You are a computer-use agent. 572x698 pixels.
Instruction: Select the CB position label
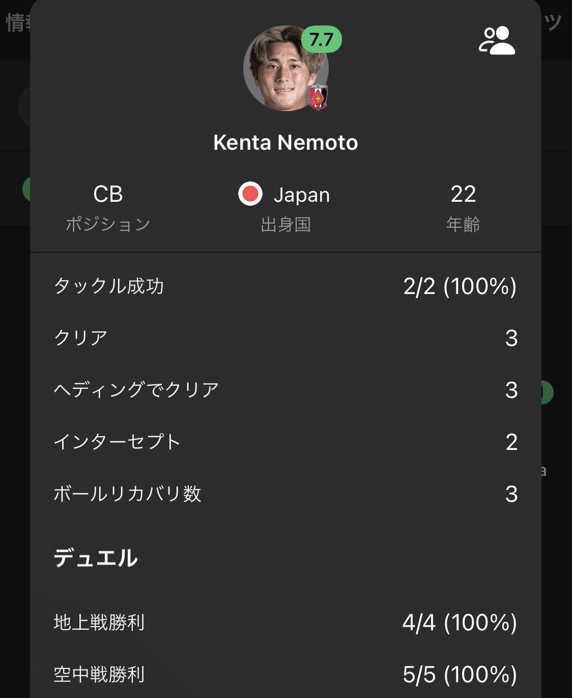click(108, 195)
